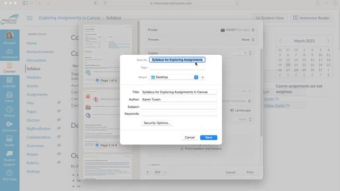Edit the Title field of the PDF
The width and height of the screenshot is (340, 191).
(x=179, y=92)
